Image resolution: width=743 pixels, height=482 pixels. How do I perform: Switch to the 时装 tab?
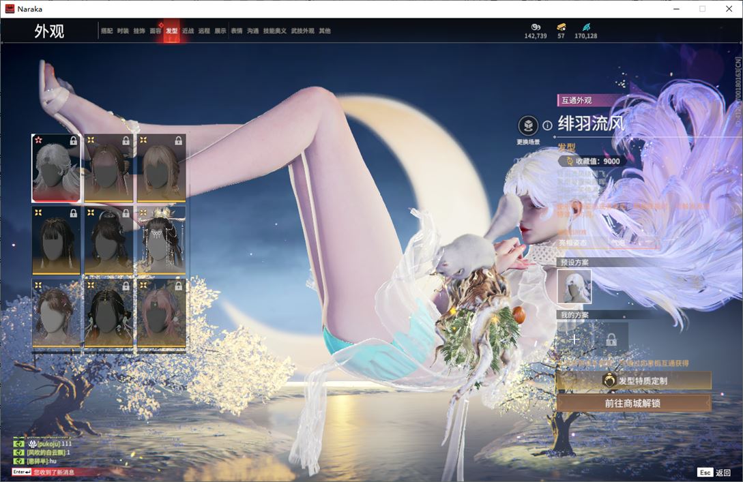click(123, 31)
